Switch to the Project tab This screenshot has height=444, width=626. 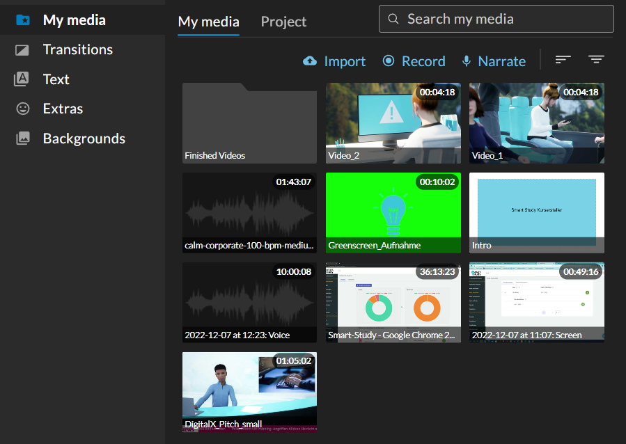click(x=283, y=22)
